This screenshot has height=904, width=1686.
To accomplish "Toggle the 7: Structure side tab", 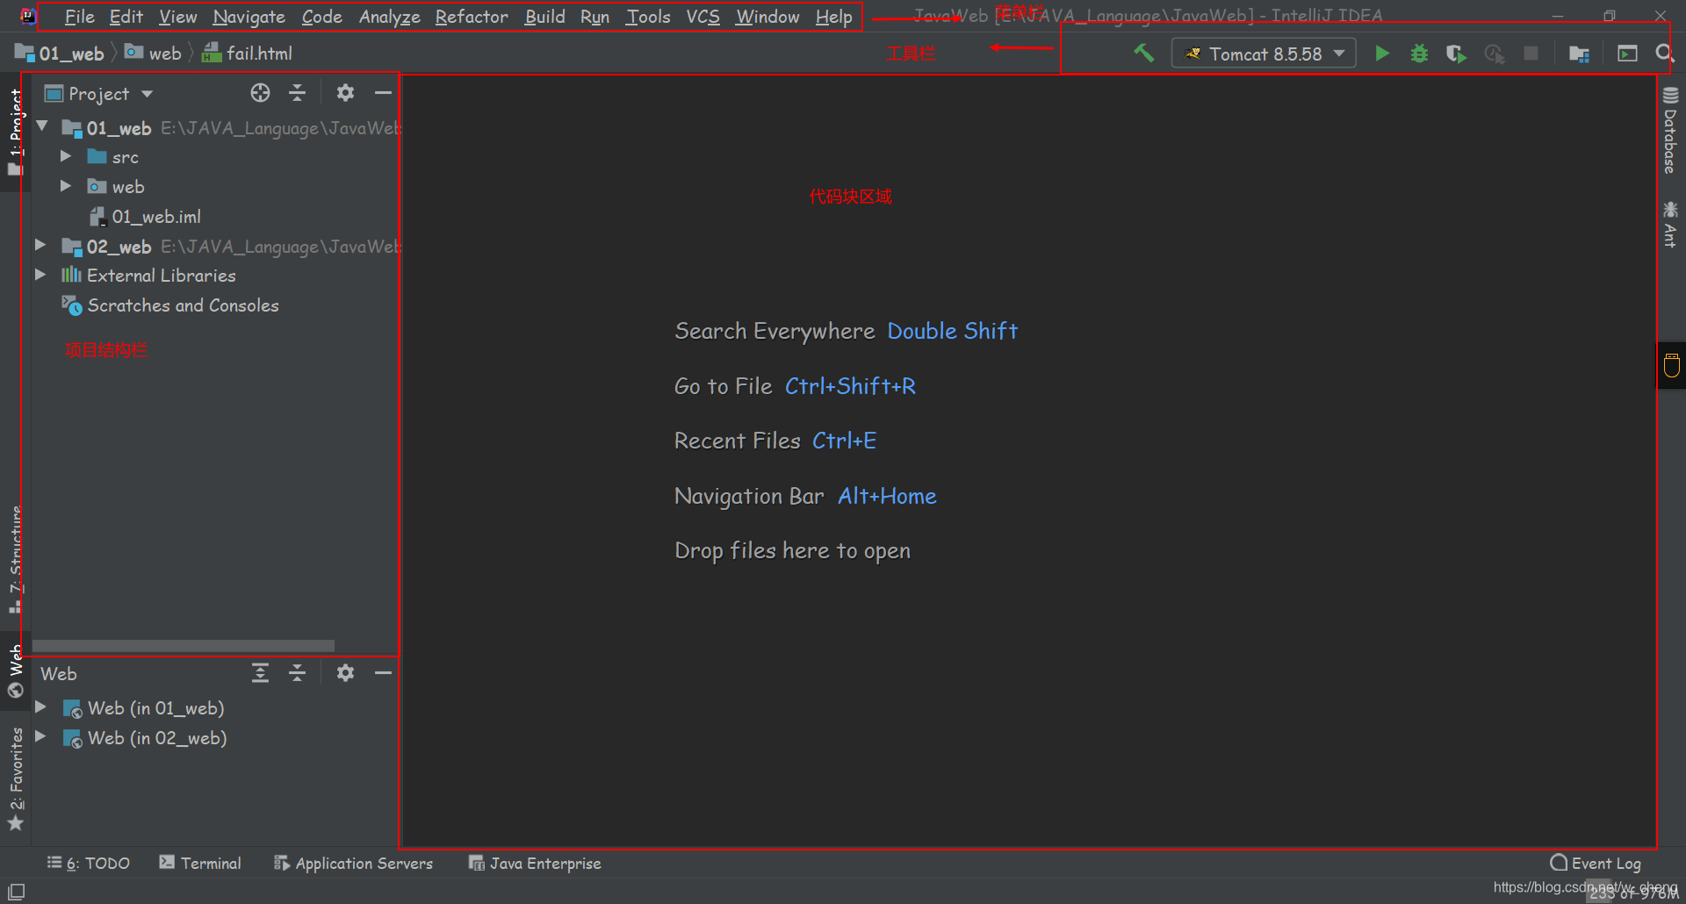I will tap(15, 560).
